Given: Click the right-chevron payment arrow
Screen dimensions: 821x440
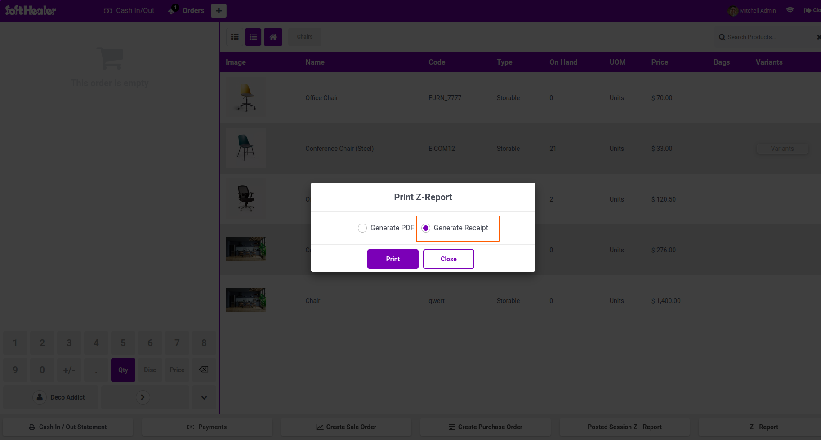Looking at the screenshot, I should coord(143,397).
